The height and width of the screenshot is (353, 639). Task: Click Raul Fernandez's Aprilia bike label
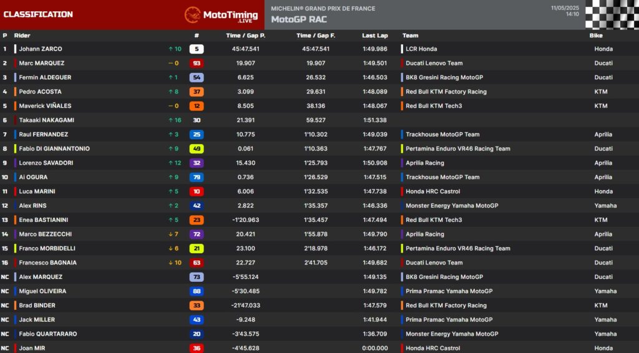(603, 134)
